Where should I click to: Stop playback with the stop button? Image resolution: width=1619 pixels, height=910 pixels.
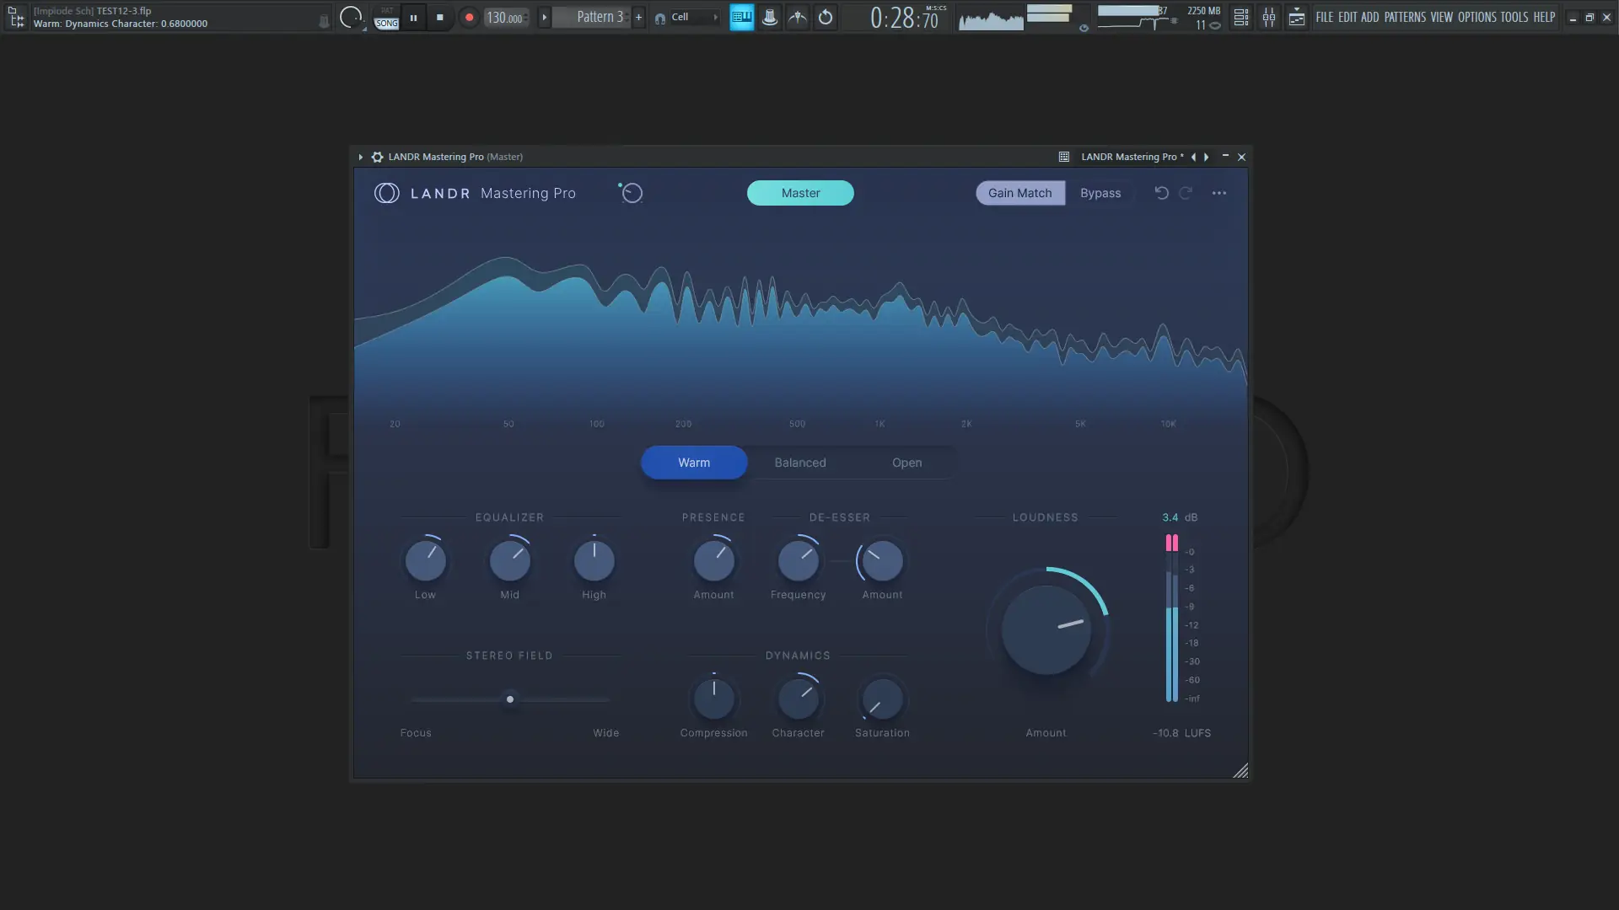point(439,17)
